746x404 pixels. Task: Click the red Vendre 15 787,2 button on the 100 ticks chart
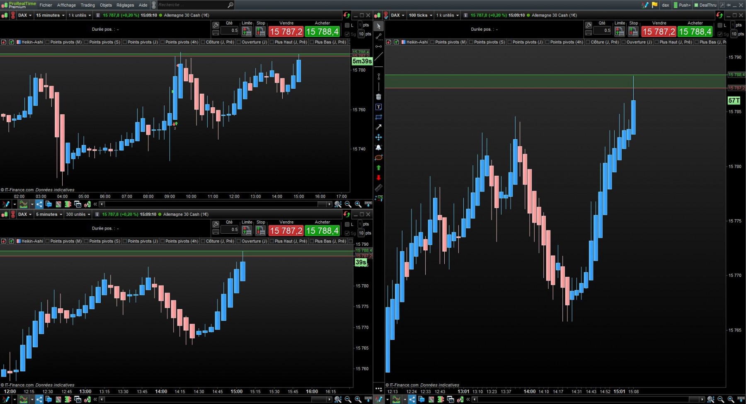tap(659, 31)
